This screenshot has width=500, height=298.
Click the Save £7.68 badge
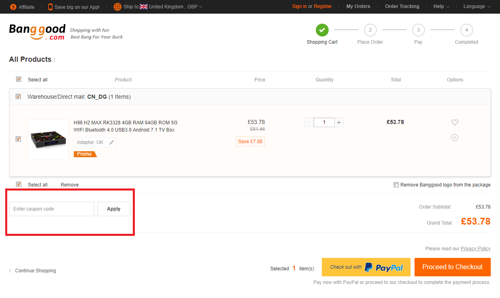coord(250,142)
